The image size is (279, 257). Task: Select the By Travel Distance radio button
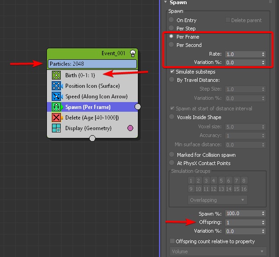coord(171,80)
